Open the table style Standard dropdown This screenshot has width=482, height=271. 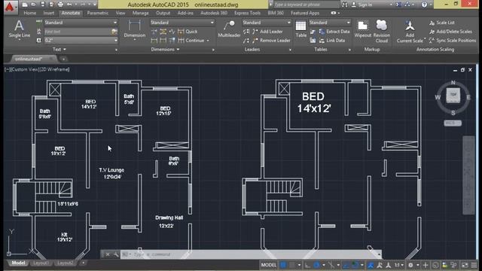(x=330, y=23)
